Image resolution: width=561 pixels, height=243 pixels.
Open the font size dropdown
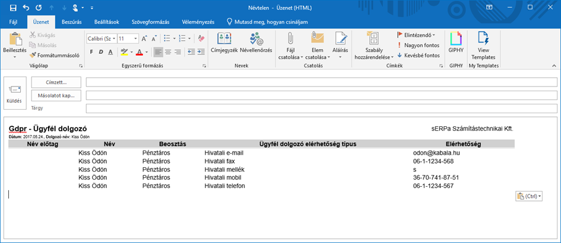136,39
